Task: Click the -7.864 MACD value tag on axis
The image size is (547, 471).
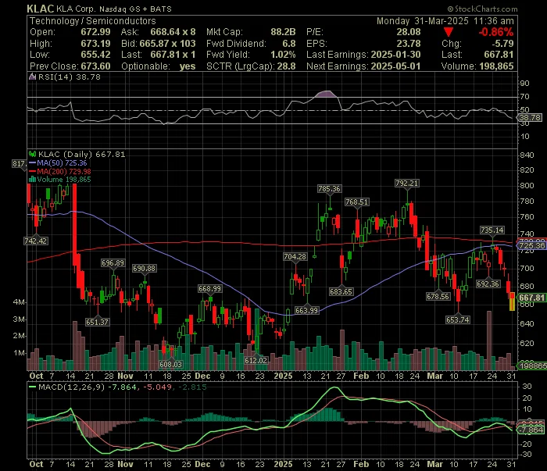Action: 531,430
